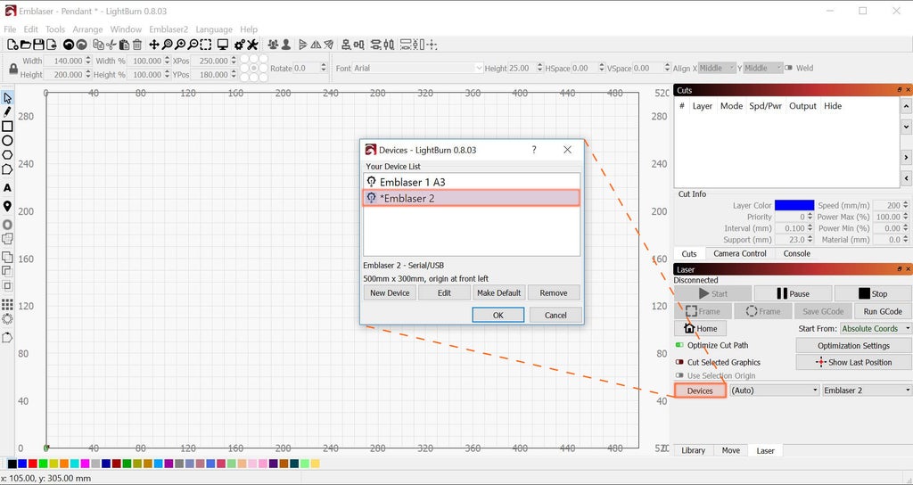
Task: Select the Rectangle tool
Action: click(7, 127)
